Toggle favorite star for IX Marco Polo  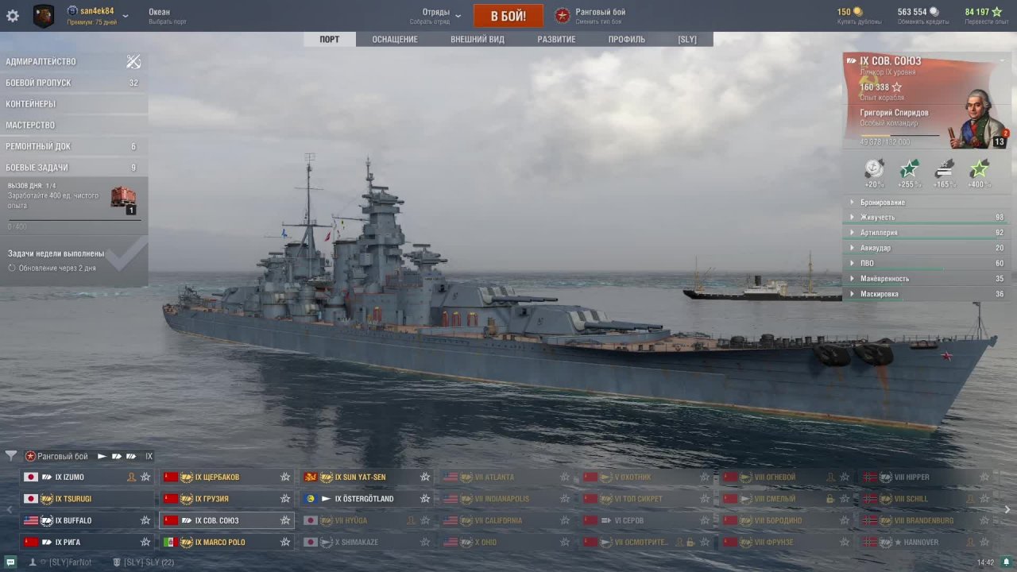285,543
